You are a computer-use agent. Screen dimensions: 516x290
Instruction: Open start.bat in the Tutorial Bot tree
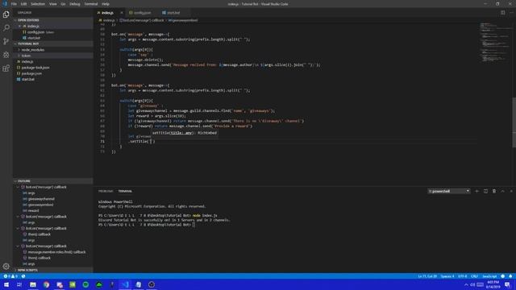pos(28,79)
